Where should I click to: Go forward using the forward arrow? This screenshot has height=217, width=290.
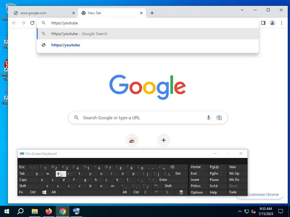23,23
